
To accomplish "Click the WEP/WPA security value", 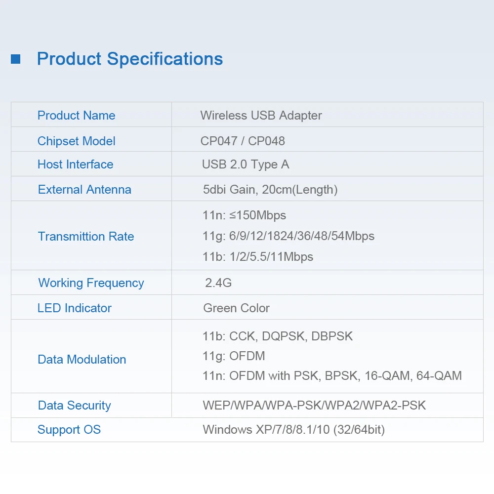I will coord(314,405).
